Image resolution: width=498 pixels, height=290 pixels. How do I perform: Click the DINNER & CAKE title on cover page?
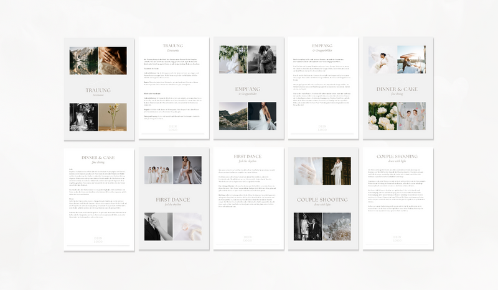[397, 89]
